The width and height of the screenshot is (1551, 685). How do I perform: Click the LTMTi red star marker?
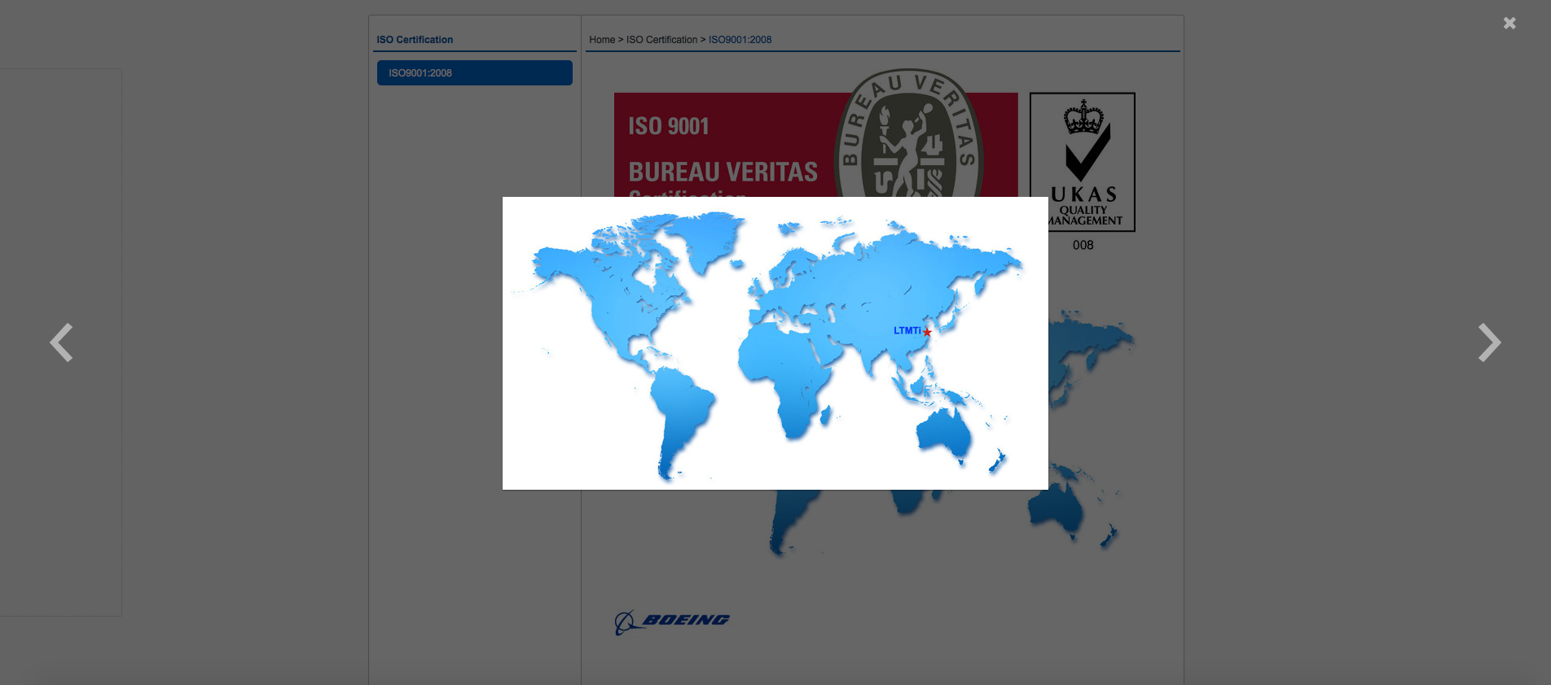click(x=927, y=332)
